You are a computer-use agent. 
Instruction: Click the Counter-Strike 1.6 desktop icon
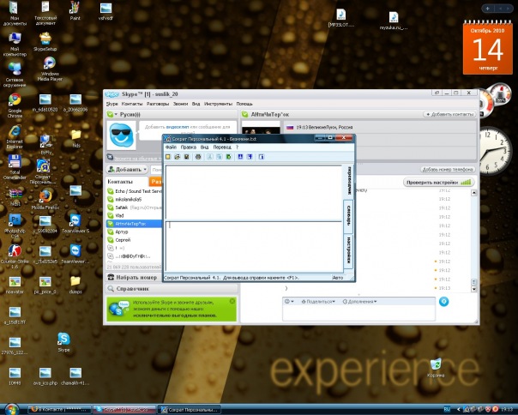[15, 252]
